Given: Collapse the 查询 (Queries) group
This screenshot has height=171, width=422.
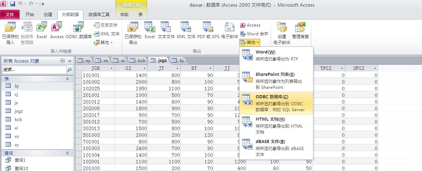Looking at the screenshot, I should coord(67,153).
